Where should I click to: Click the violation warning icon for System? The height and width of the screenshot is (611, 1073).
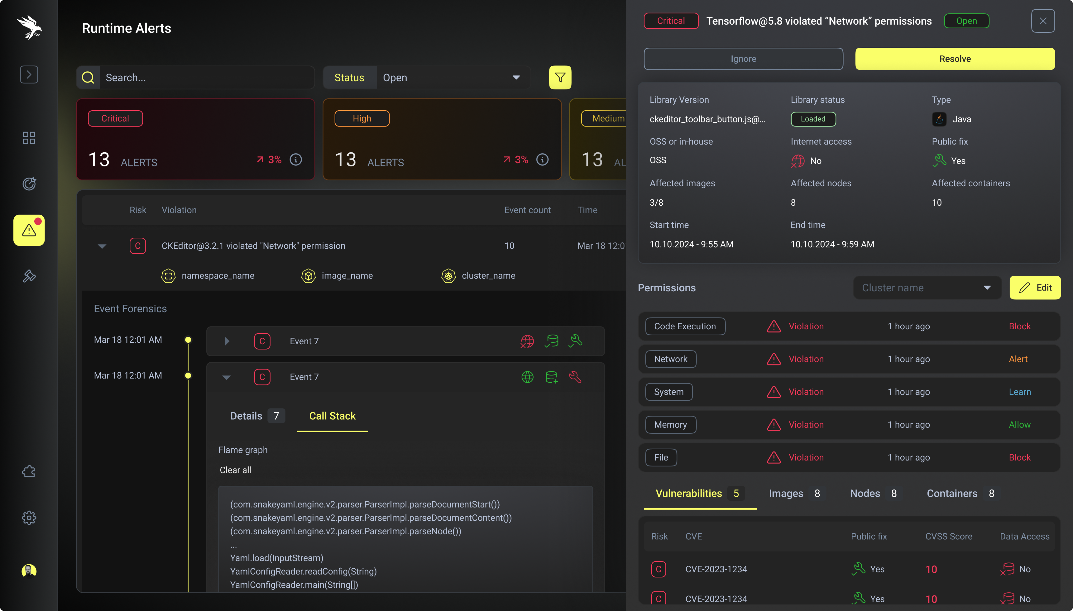(774, 392)
